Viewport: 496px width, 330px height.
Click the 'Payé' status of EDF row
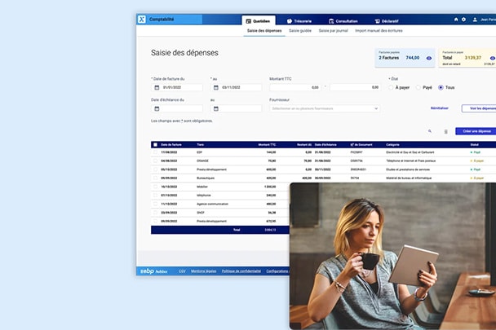click(x=476, y=152)
